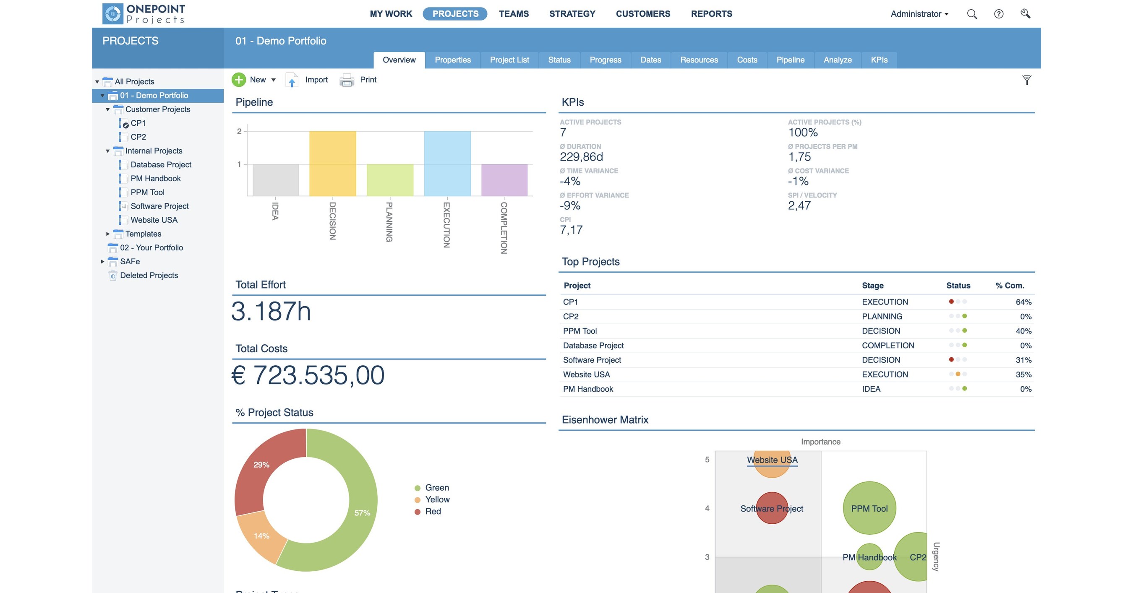This screenshot has width=1133, height=593.
Task: Click the Internal Projects folder icon
Action: 118,151
